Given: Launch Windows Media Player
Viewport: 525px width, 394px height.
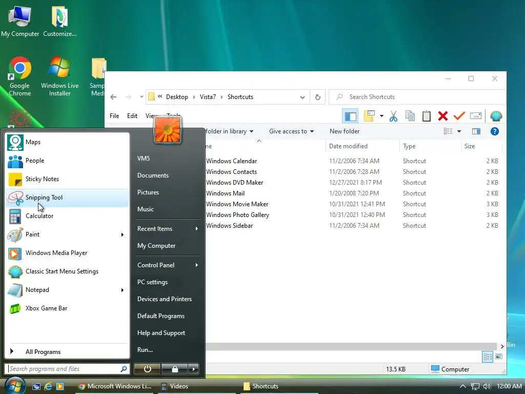Looking at the screenshot, I should (67, 253).
